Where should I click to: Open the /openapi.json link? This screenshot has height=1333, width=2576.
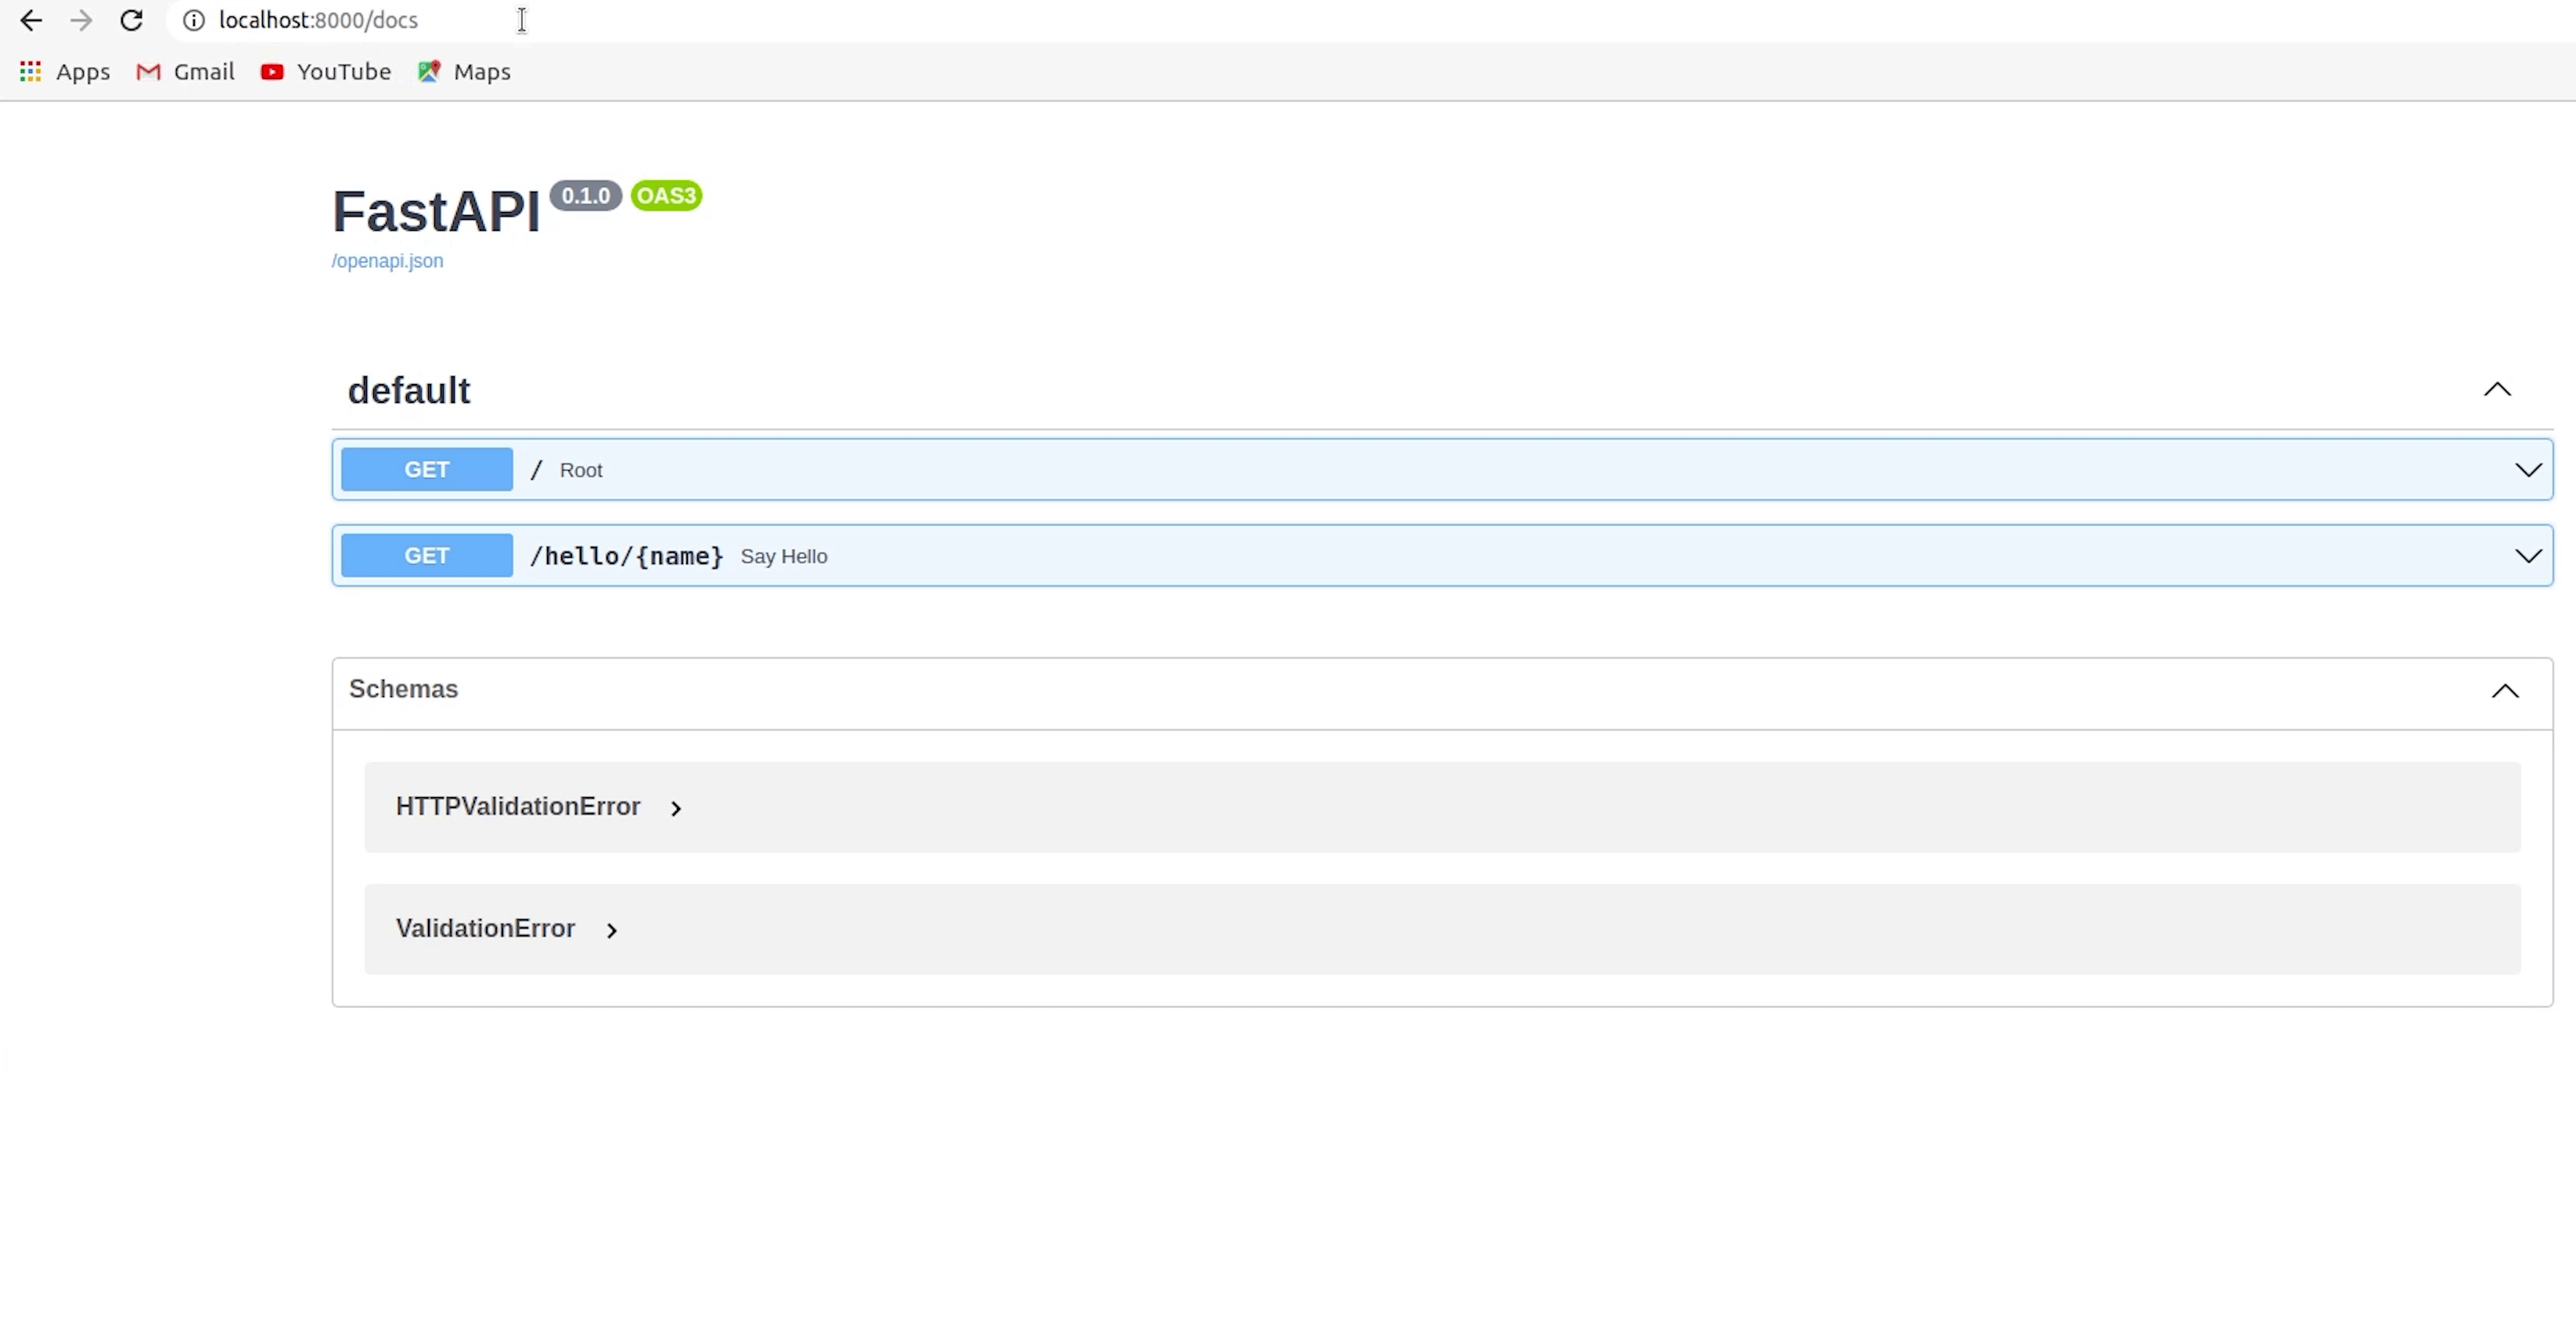click(x=387, y=261)
